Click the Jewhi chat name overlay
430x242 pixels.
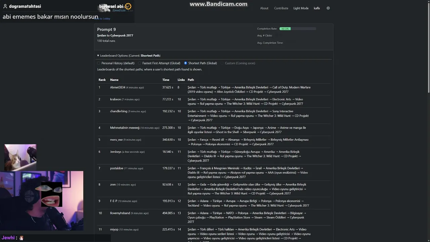click(8, 238)
